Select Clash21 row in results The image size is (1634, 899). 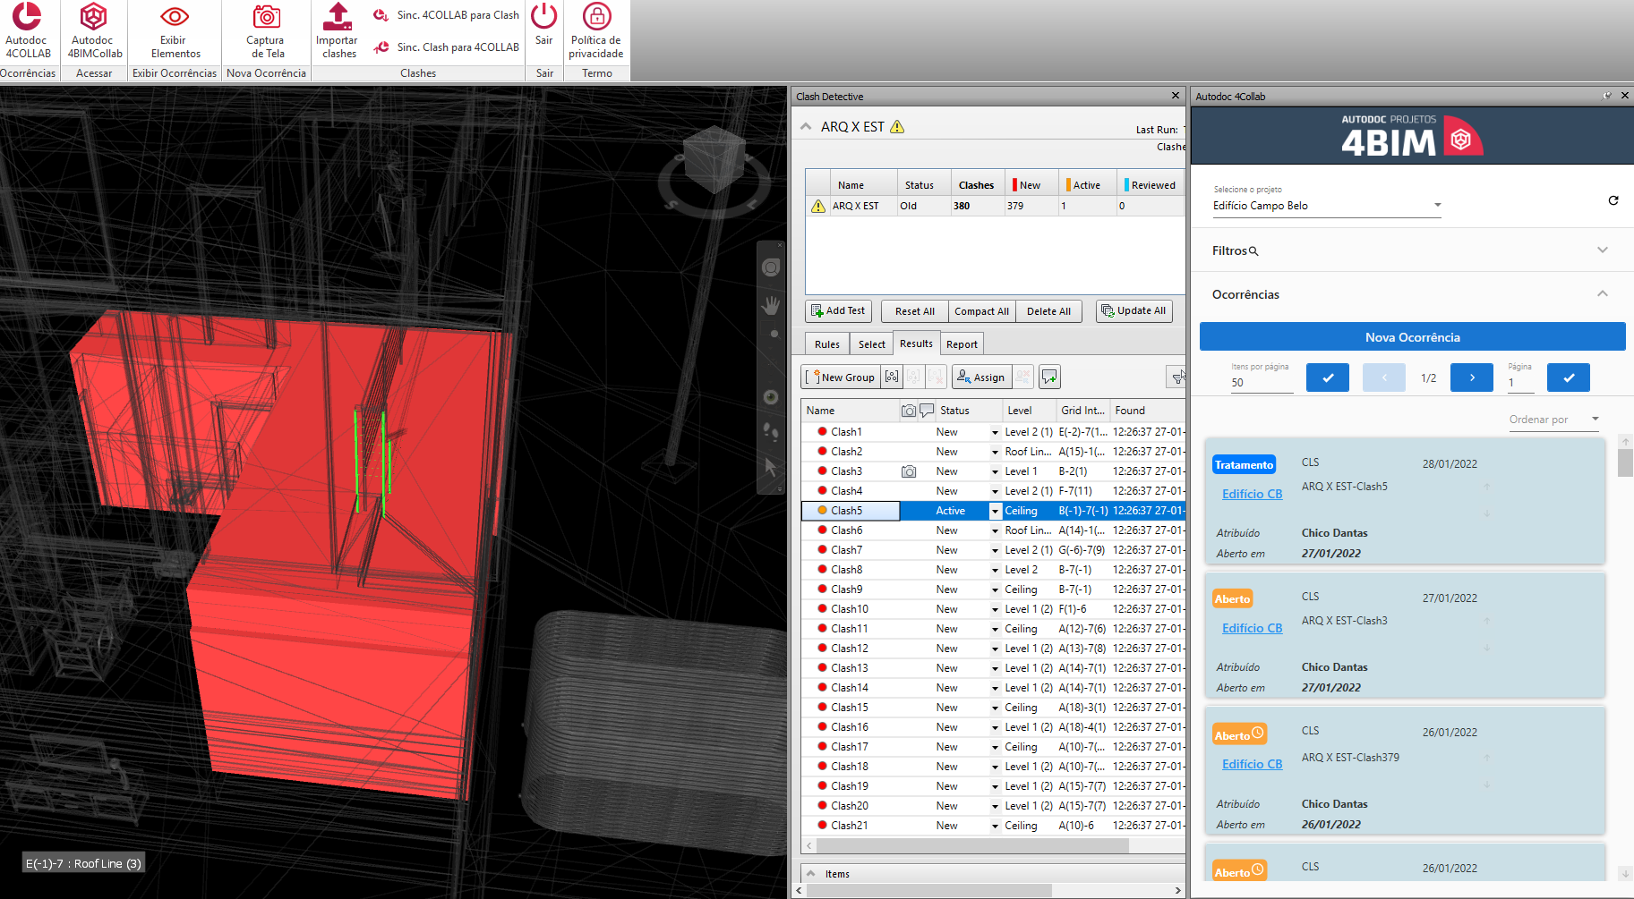tap(993, 826)
